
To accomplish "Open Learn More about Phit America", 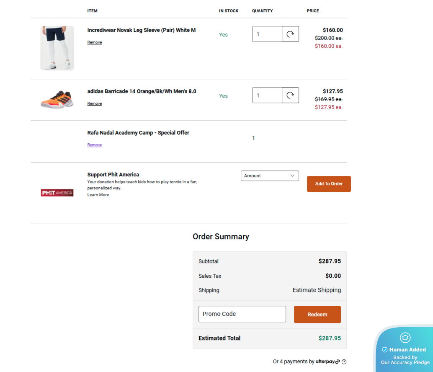I will click(98, 195).
